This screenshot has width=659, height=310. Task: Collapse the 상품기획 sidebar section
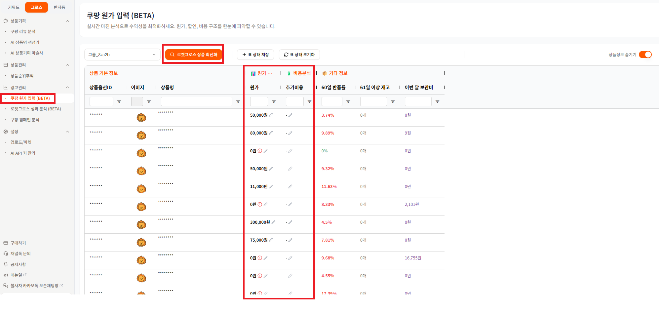point(67,21)
